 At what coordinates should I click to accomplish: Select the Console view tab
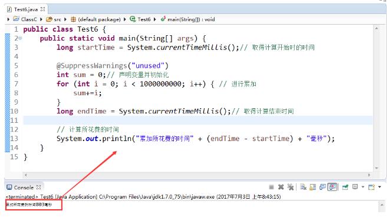(24, 187)
